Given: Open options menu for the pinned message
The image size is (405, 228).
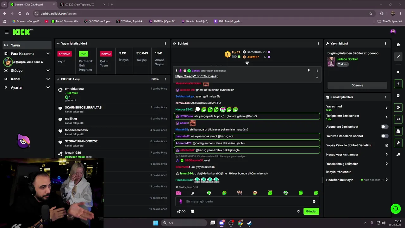Looking at the screenshot, I should [317, 71].
